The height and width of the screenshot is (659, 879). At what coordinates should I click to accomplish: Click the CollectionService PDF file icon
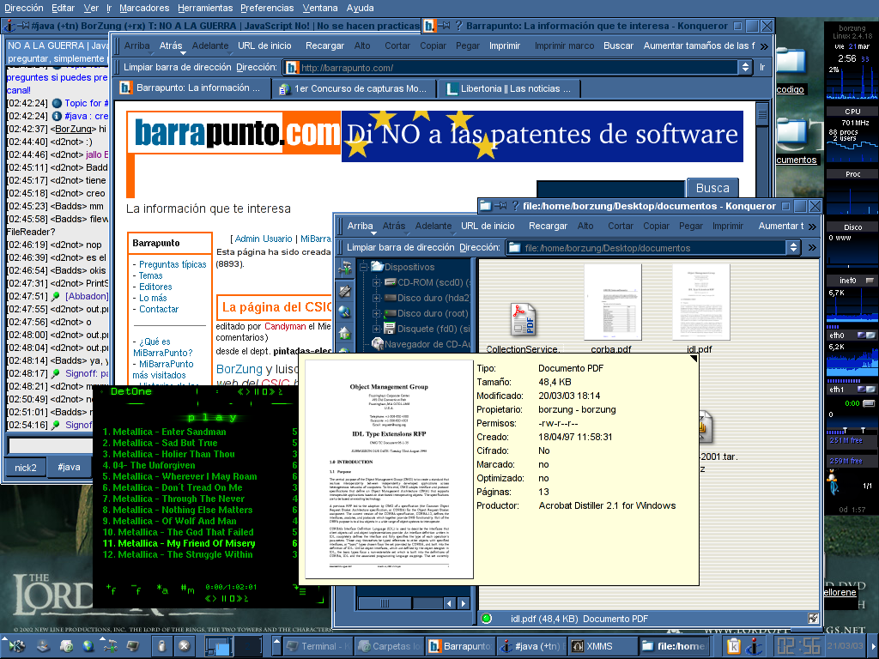click(523, 319)
